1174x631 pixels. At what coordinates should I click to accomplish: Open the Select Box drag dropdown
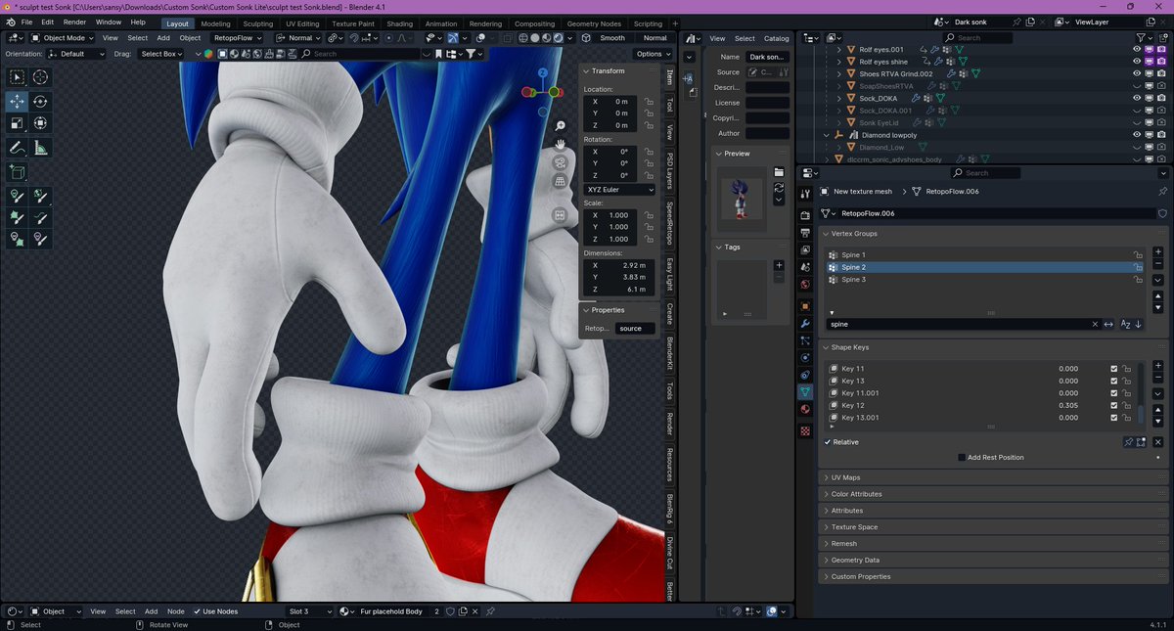[161, 54]
